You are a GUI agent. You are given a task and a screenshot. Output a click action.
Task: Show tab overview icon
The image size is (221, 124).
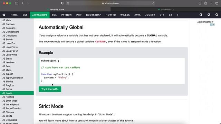(x=217, y=3)
